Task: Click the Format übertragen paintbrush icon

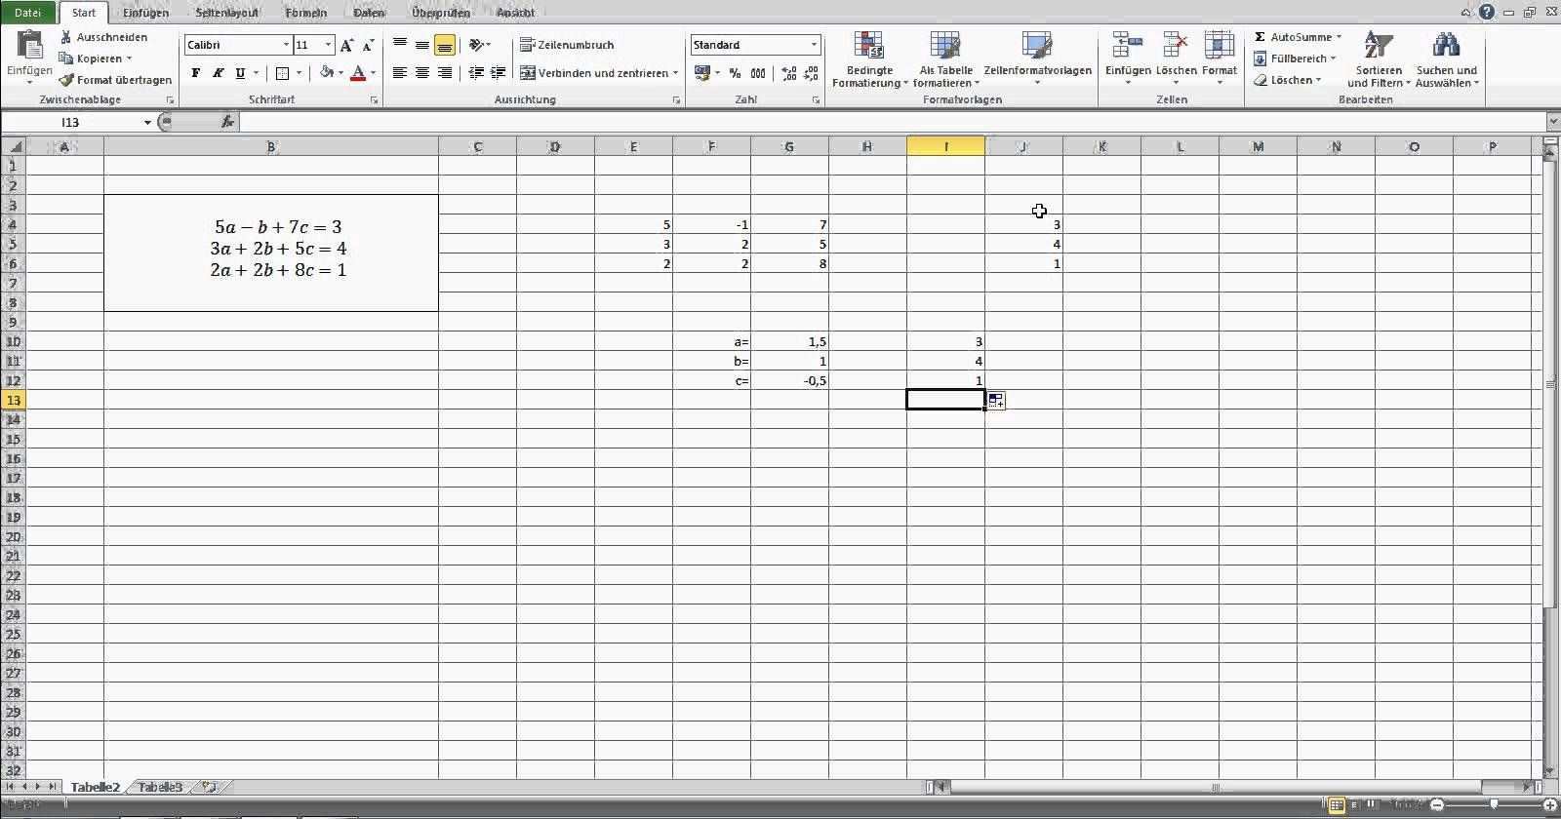Action: (66, 80)
